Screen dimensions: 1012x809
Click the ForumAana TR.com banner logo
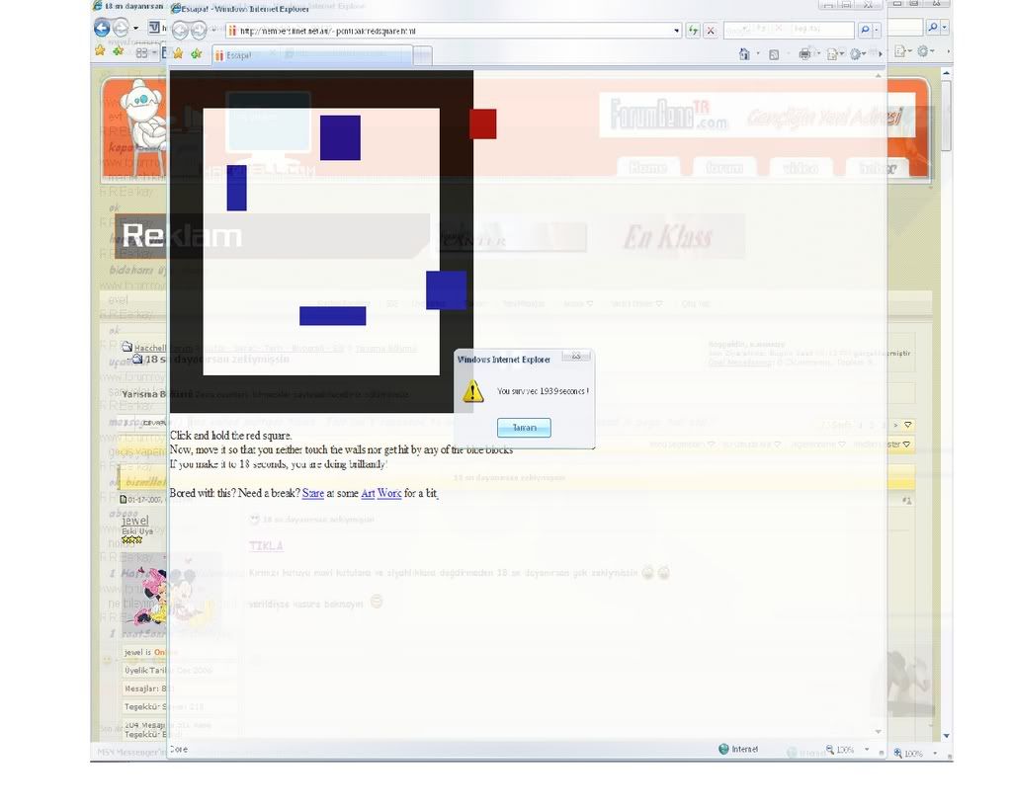point(669,115)
